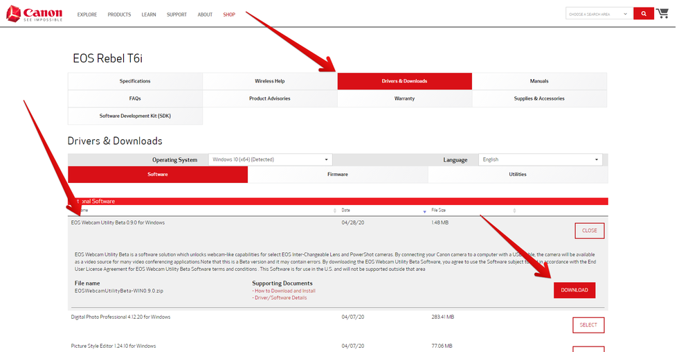Click EOS Webcam Utility Beta 0.9.0 row title

[118, 223]
